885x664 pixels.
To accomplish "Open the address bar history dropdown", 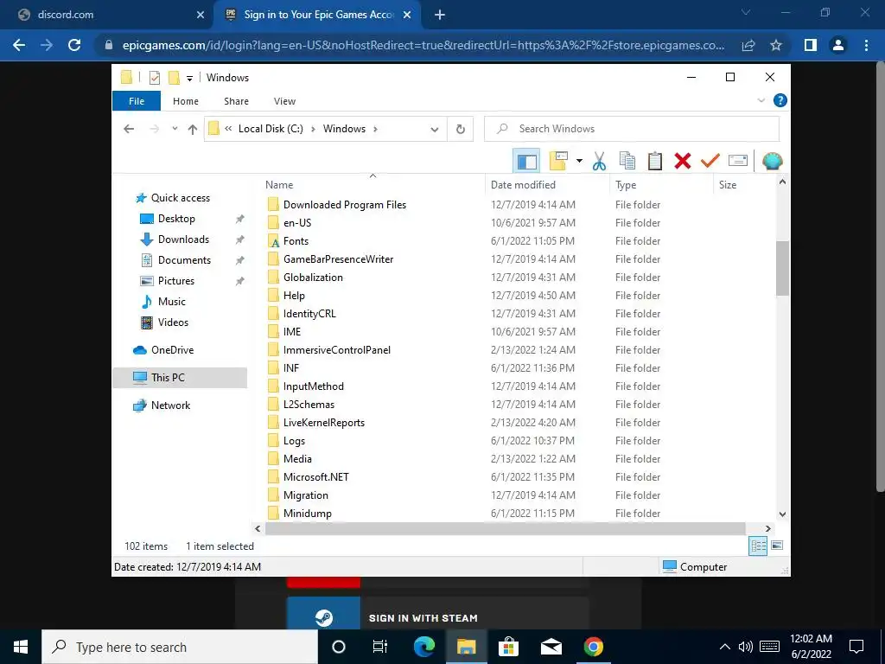I will click(x=434, y=130).
